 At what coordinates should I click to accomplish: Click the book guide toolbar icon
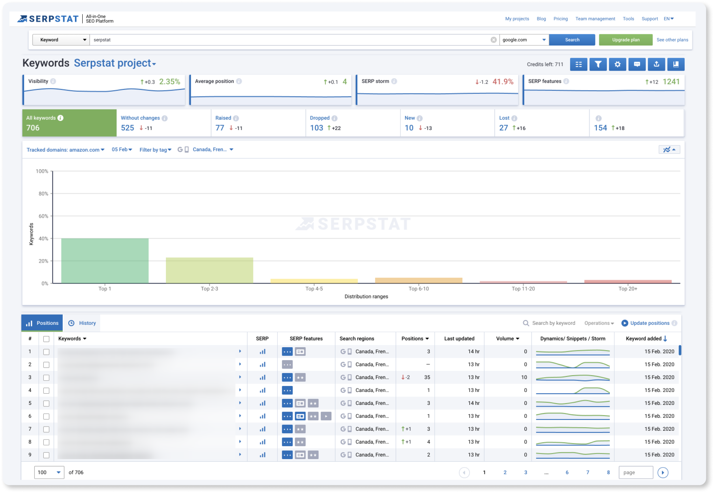click(x=676, y=64)
